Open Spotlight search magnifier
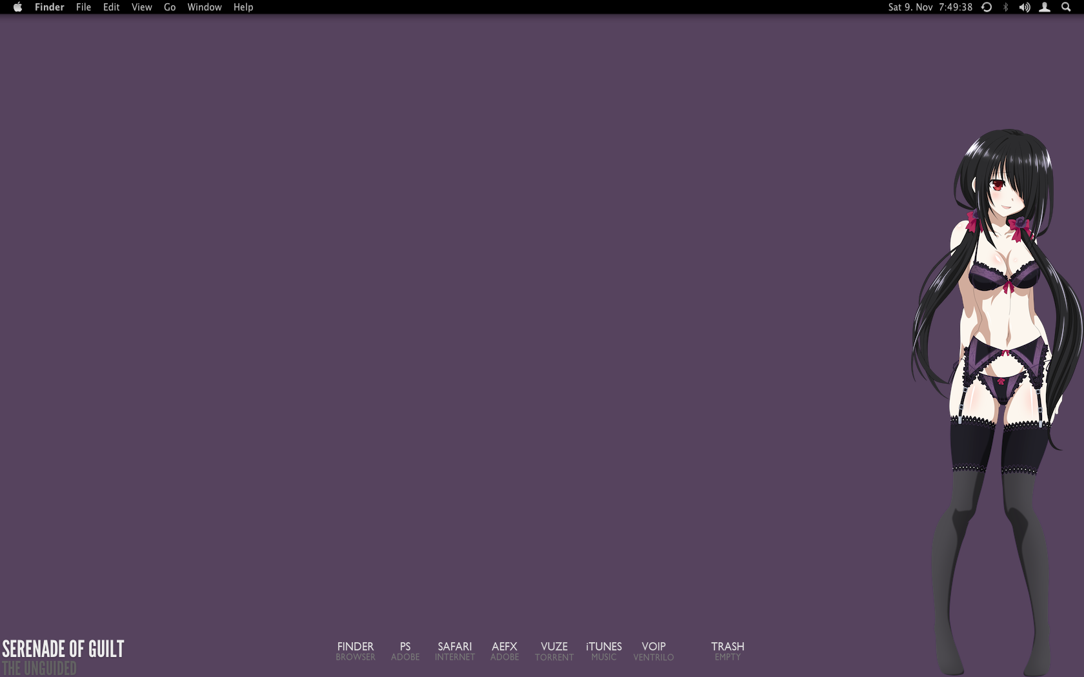 [x=1066, y=7]
